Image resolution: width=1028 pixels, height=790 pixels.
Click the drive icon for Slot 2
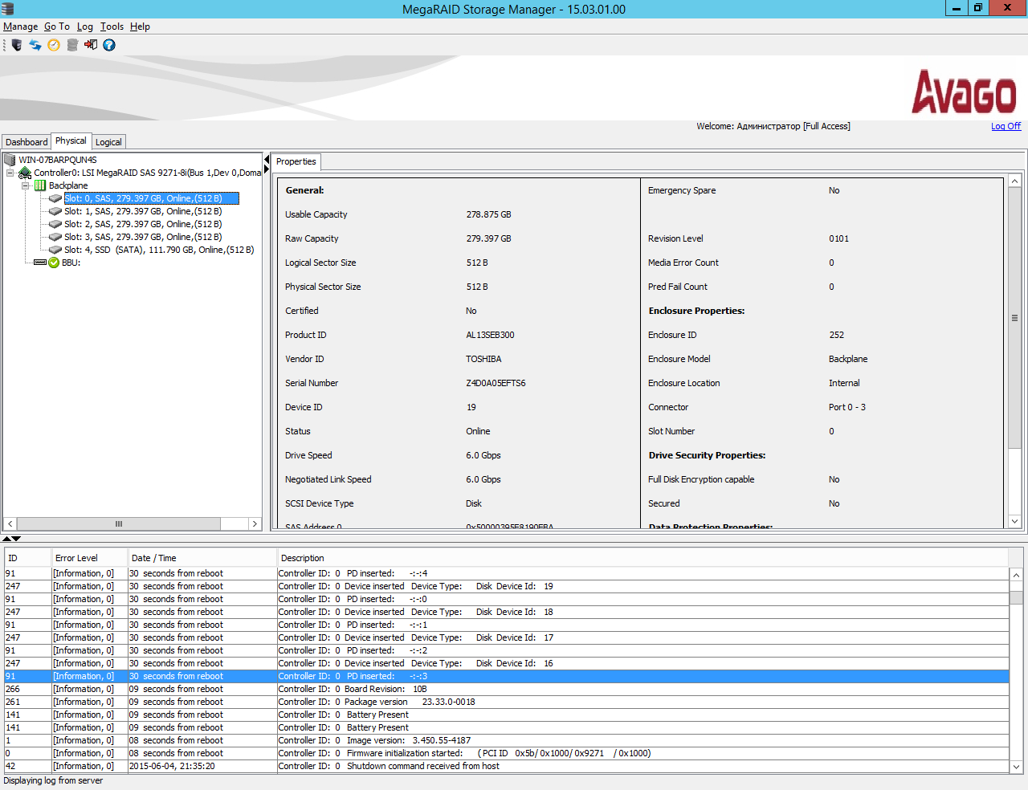55,224
